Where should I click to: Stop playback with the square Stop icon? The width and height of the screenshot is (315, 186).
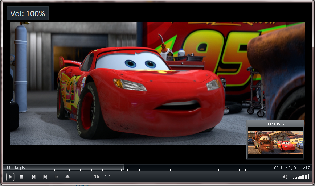[21, 177]
